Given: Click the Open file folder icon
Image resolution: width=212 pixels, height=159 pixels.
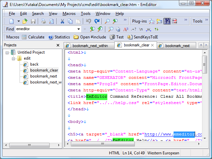Looking at the screenshot, I should coord(25,21).
